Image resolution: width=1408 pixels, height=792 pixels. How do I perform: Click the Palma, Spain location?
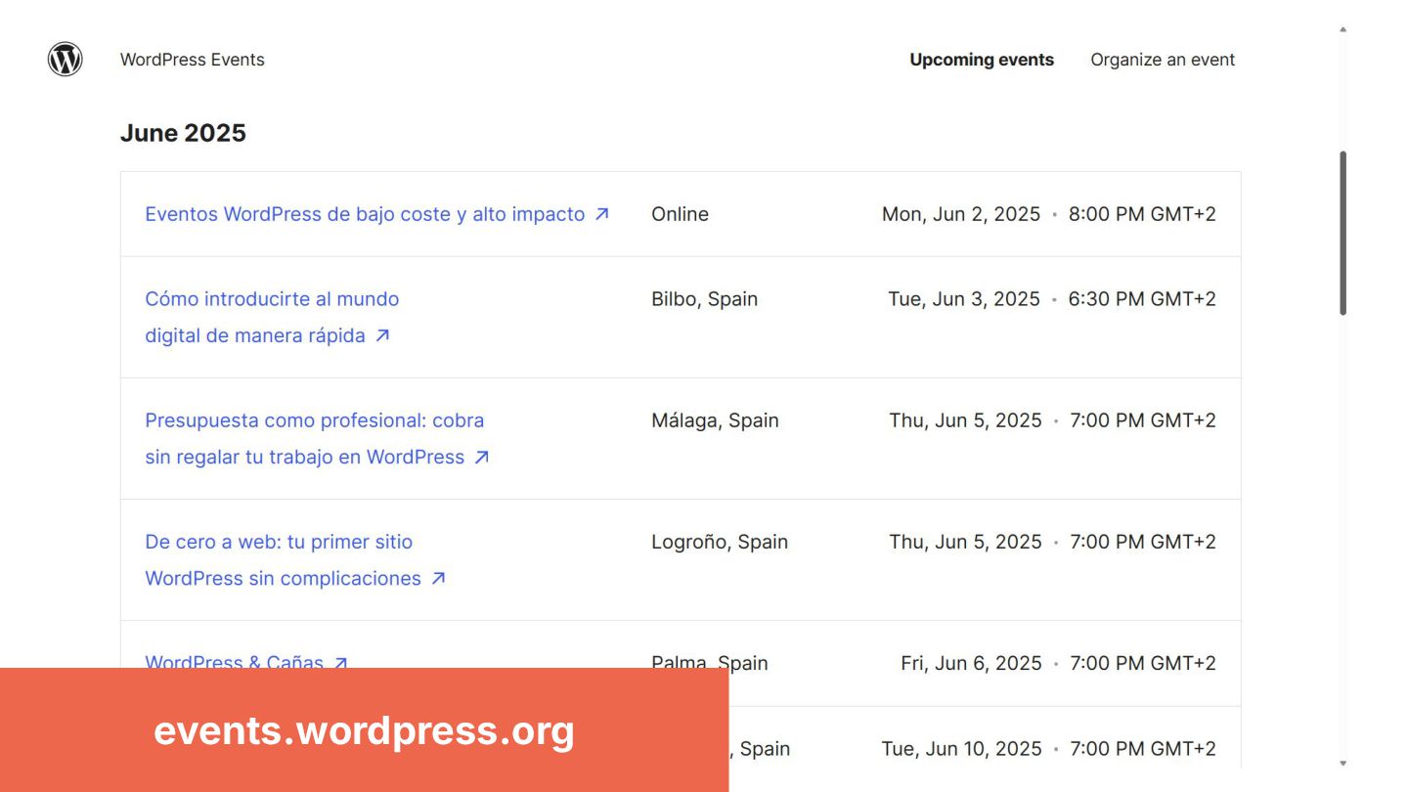pos(710,662)
